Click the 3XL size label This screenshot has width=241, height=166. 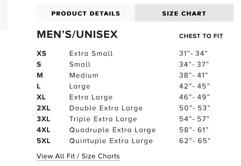[43, 119]
